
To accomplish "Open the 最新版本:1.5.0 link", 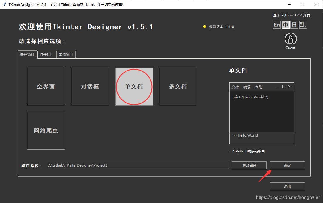I will (221, 27).
